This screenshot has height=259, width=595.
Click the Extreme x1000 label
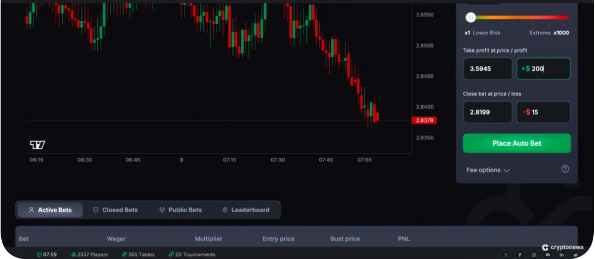point(549,33)
